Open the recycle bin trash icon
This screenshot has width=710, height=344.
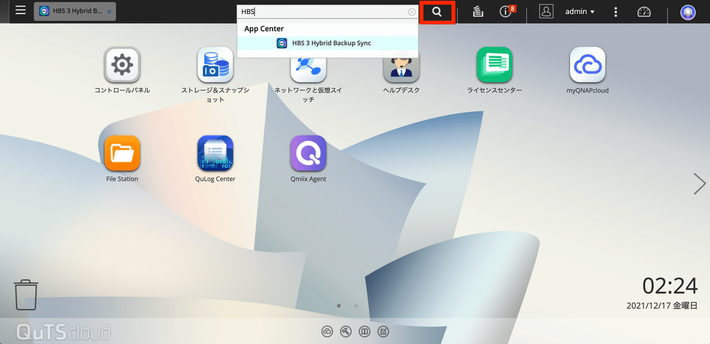pyautogui.click(x=26, y=295)
